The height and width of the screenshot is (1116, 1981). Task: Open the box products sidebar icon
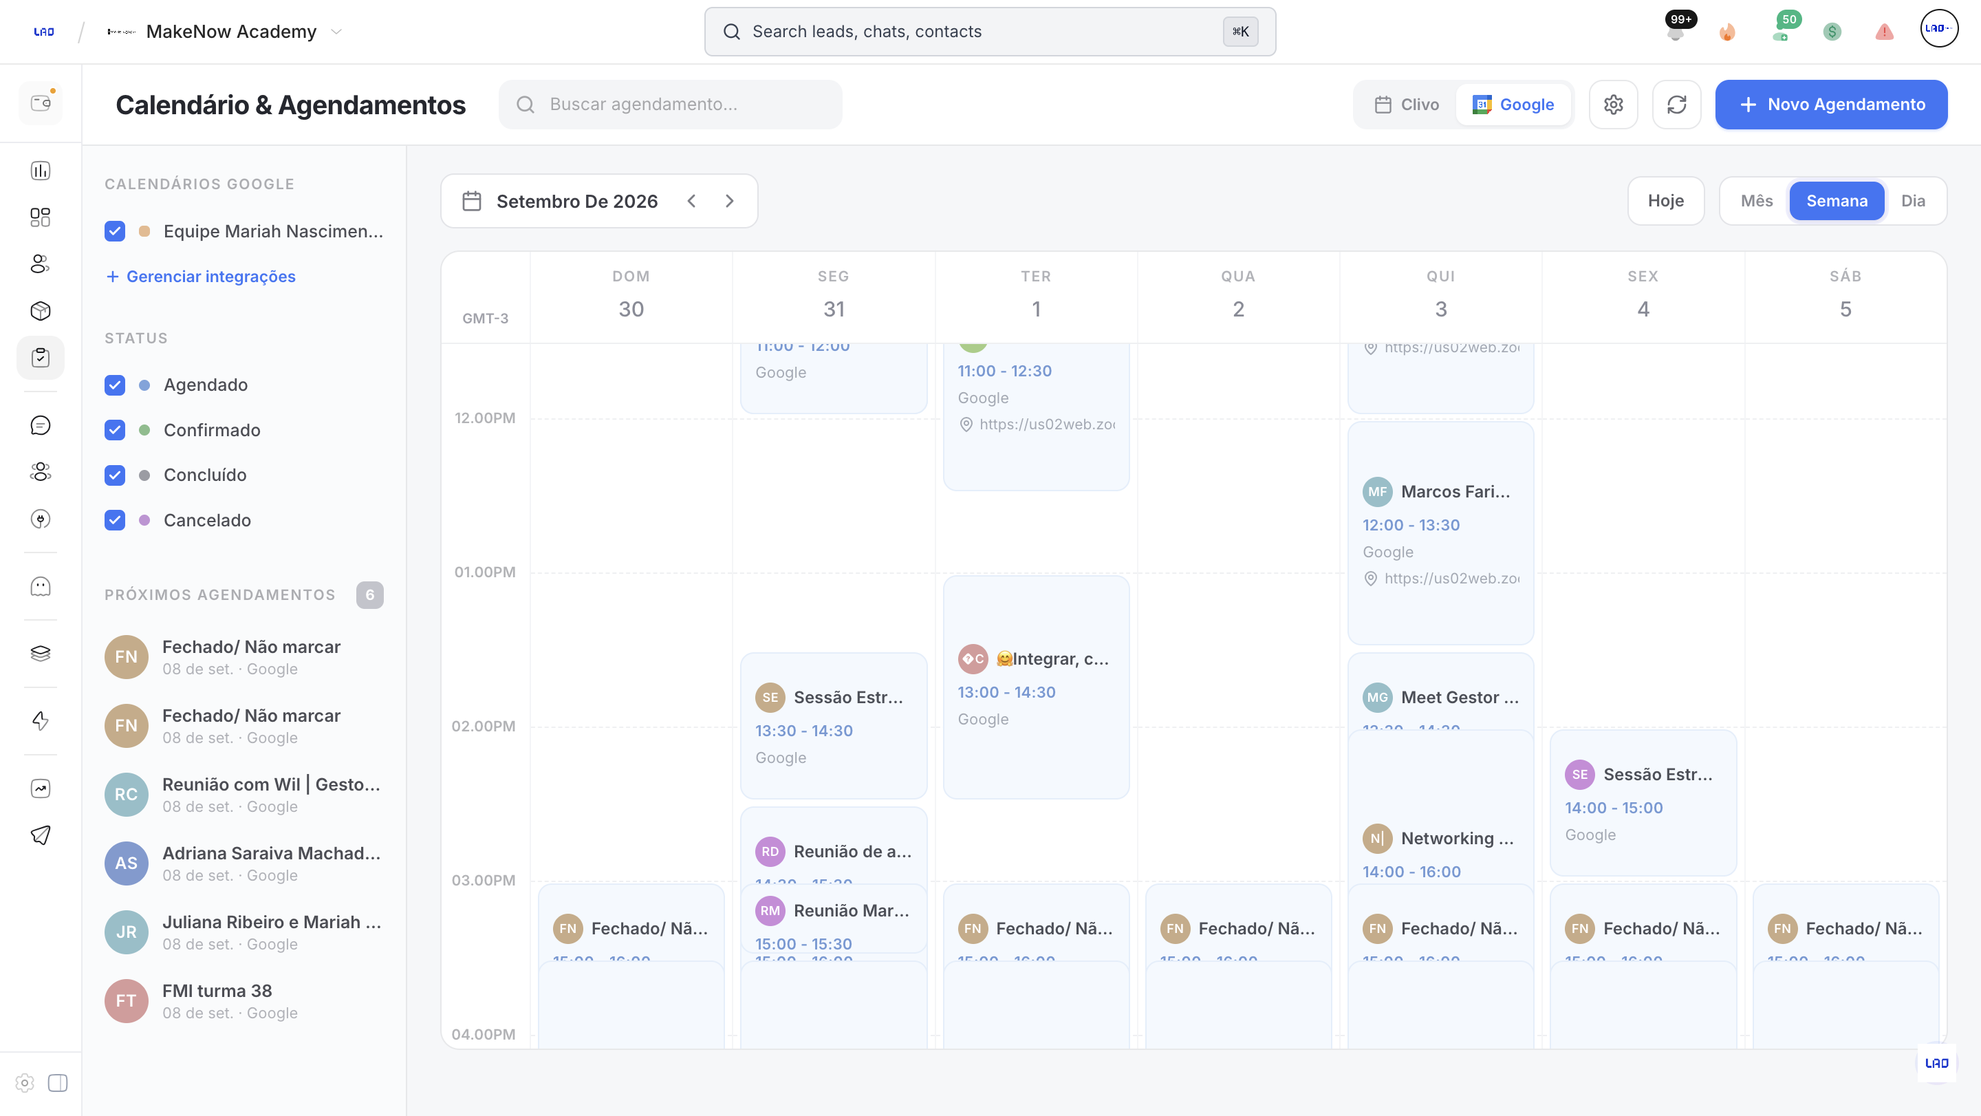coord(41,311)
